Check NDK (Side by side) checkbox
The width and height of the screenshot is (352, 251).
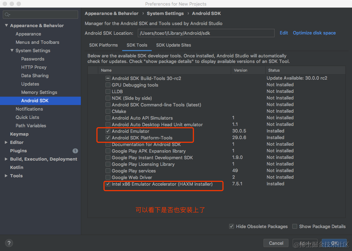pos(108,98)
